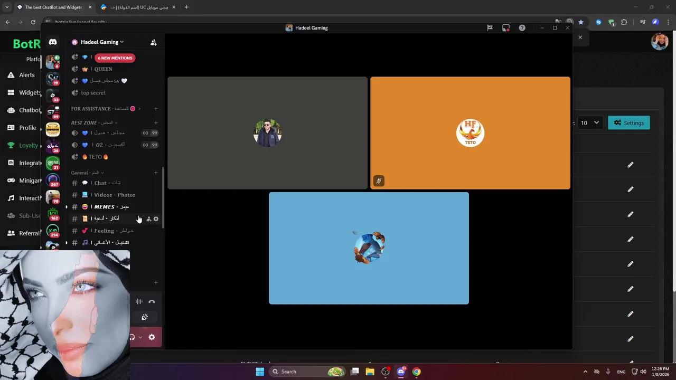Go back with Chrome back arrow
676x380 pixels.
7,22
